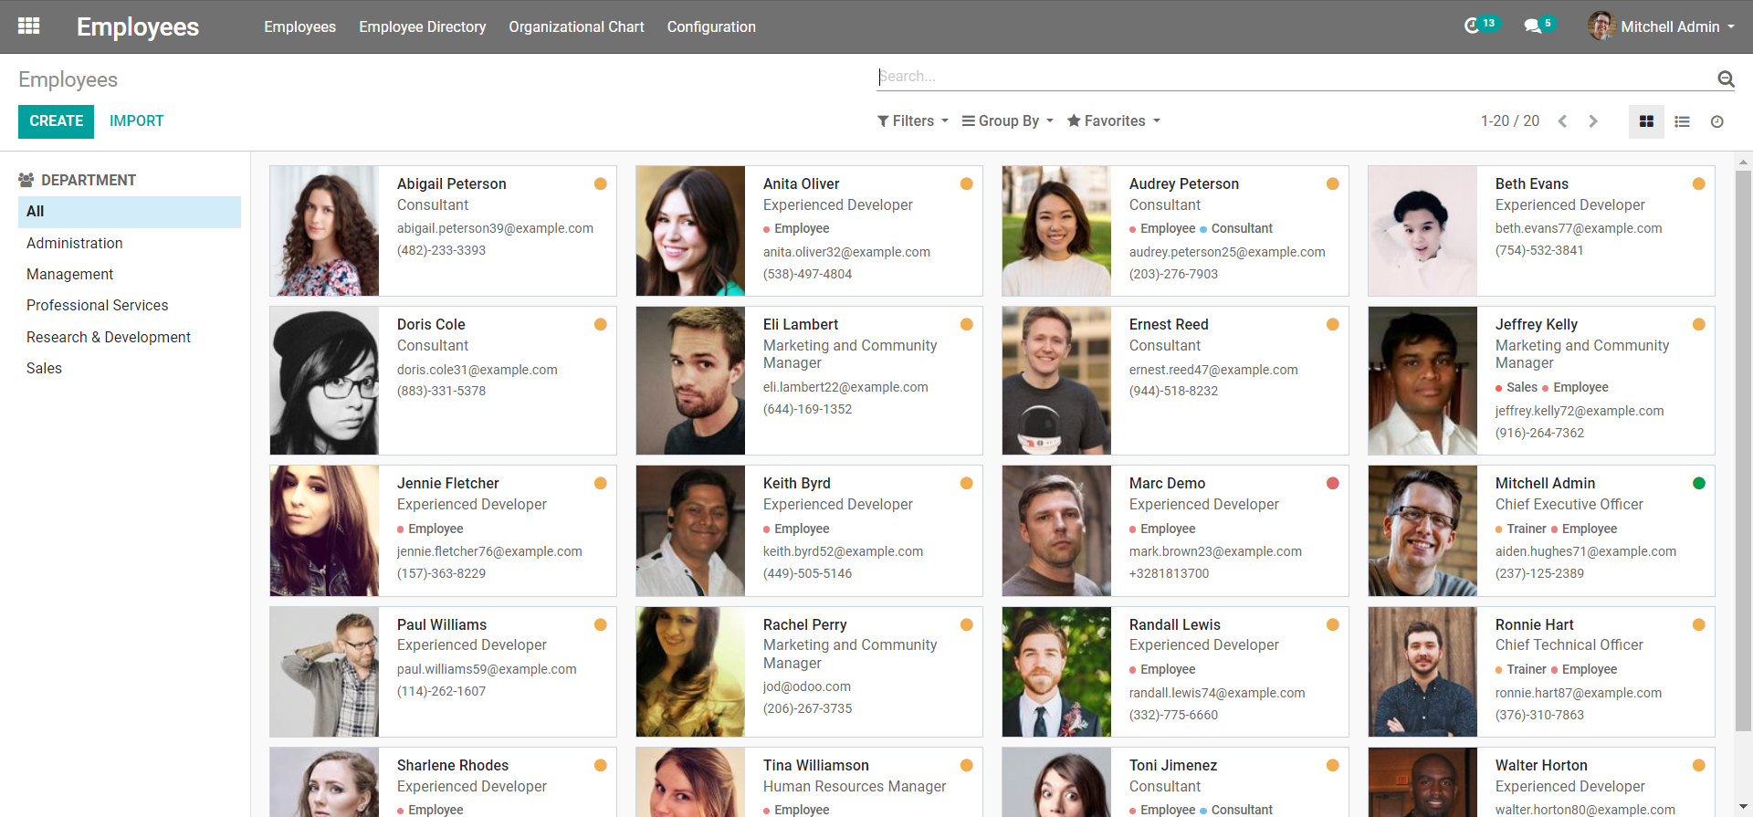The height and width of the screenshot is (817, 1753).
Task: Select All departments filter
Action: 130,212
